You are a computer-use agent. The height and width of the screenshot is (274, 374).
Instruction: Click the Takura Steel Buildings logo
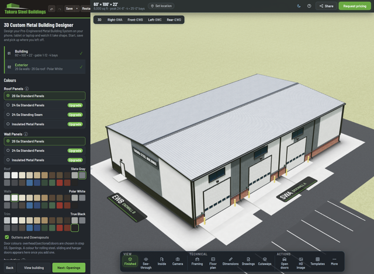[x=25, y=9]
